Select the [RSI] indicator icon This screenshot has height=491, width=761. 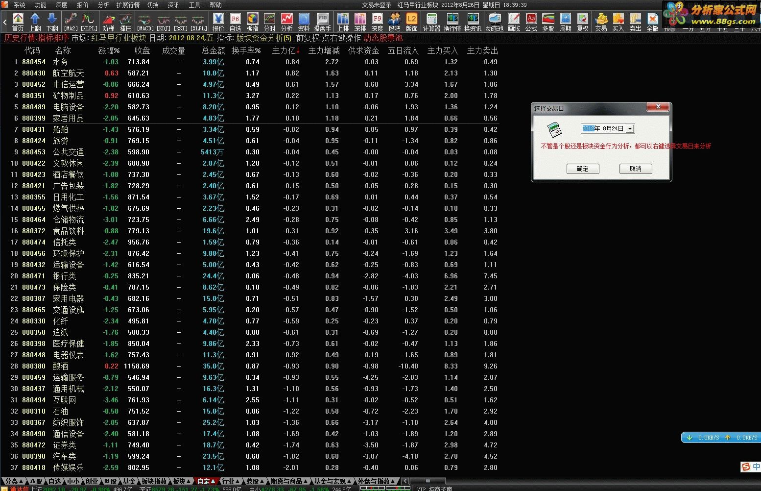point(181,22)
